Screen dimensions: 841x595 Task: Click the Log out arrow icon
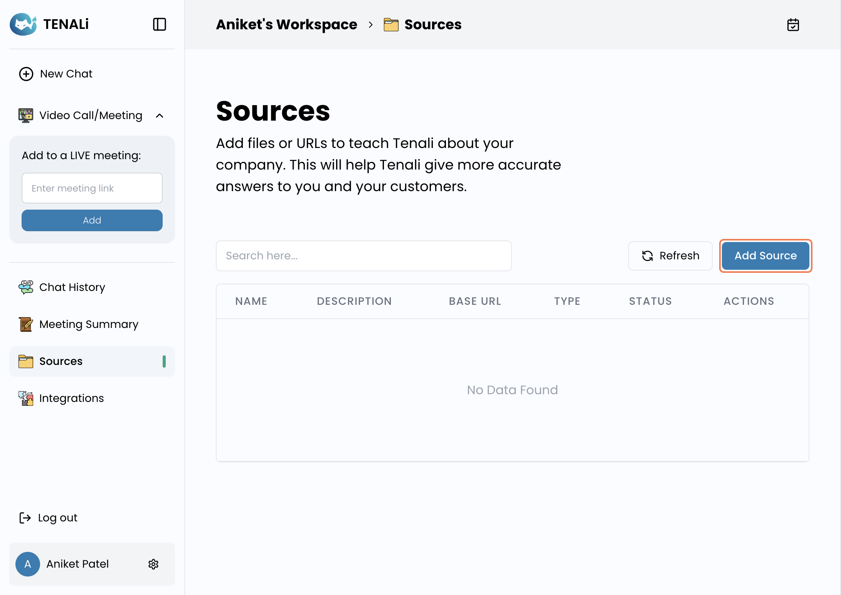pos(25,518)
